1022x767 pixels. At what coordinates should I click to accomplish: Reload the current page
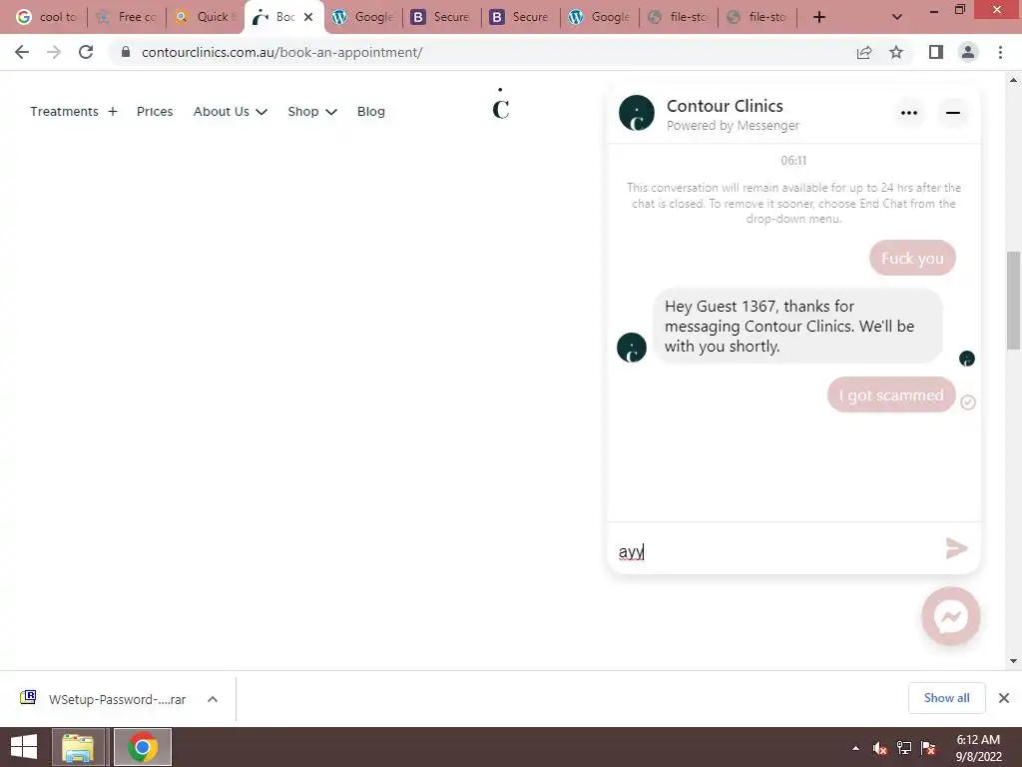coord(86,52)
